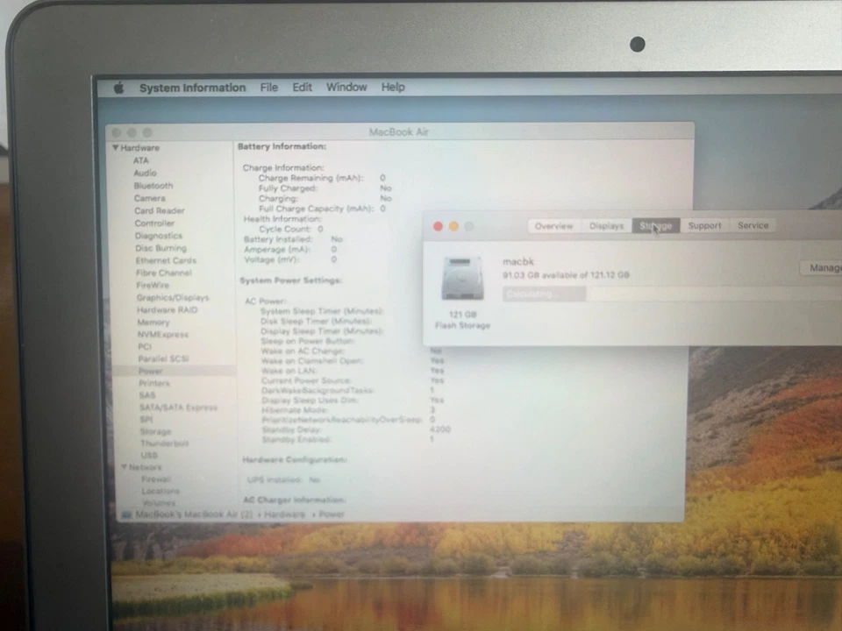Open the Edit menu

(302, 87)
